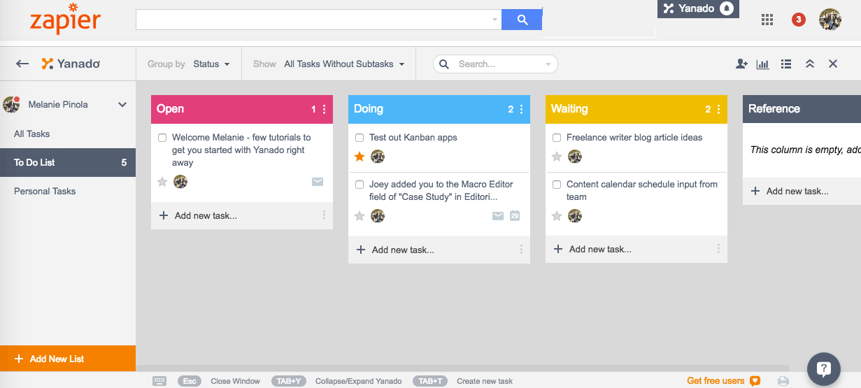The image size is (861, 388).
Task: Open the Test out Kanban apps task
Action: point(413,138)
